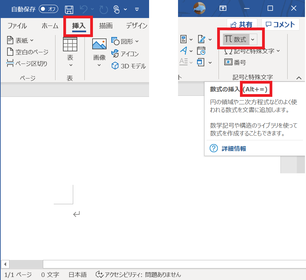Insert the date with the 日付と時刻 icon
Screen dimensions: 306x280
201,51
